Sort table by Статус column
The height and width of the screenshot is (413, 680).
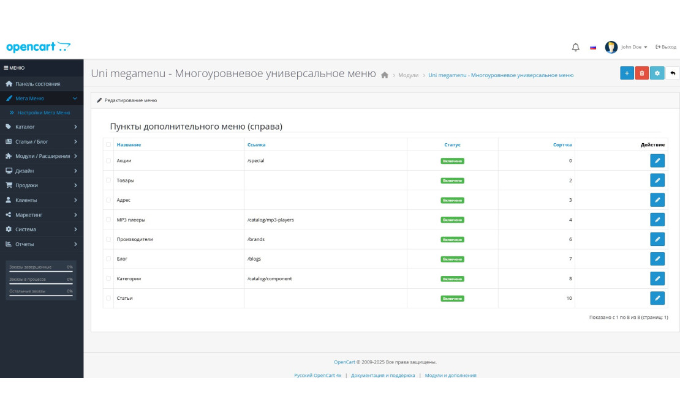point(452,144)
